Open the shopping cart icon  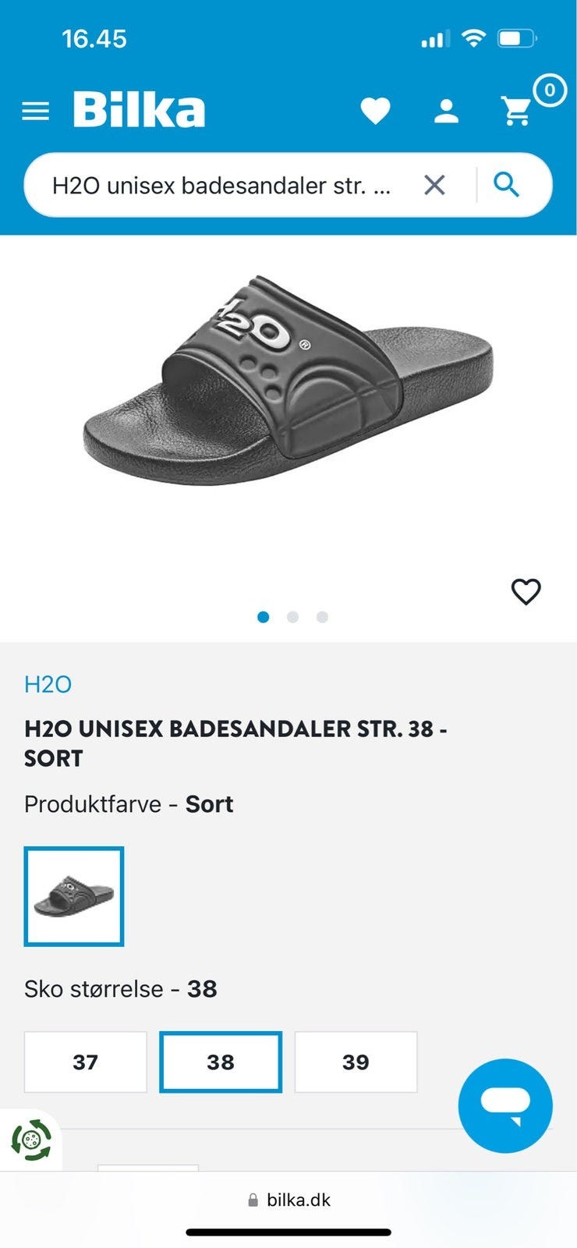pyautogui.click(x=516, y=111)
